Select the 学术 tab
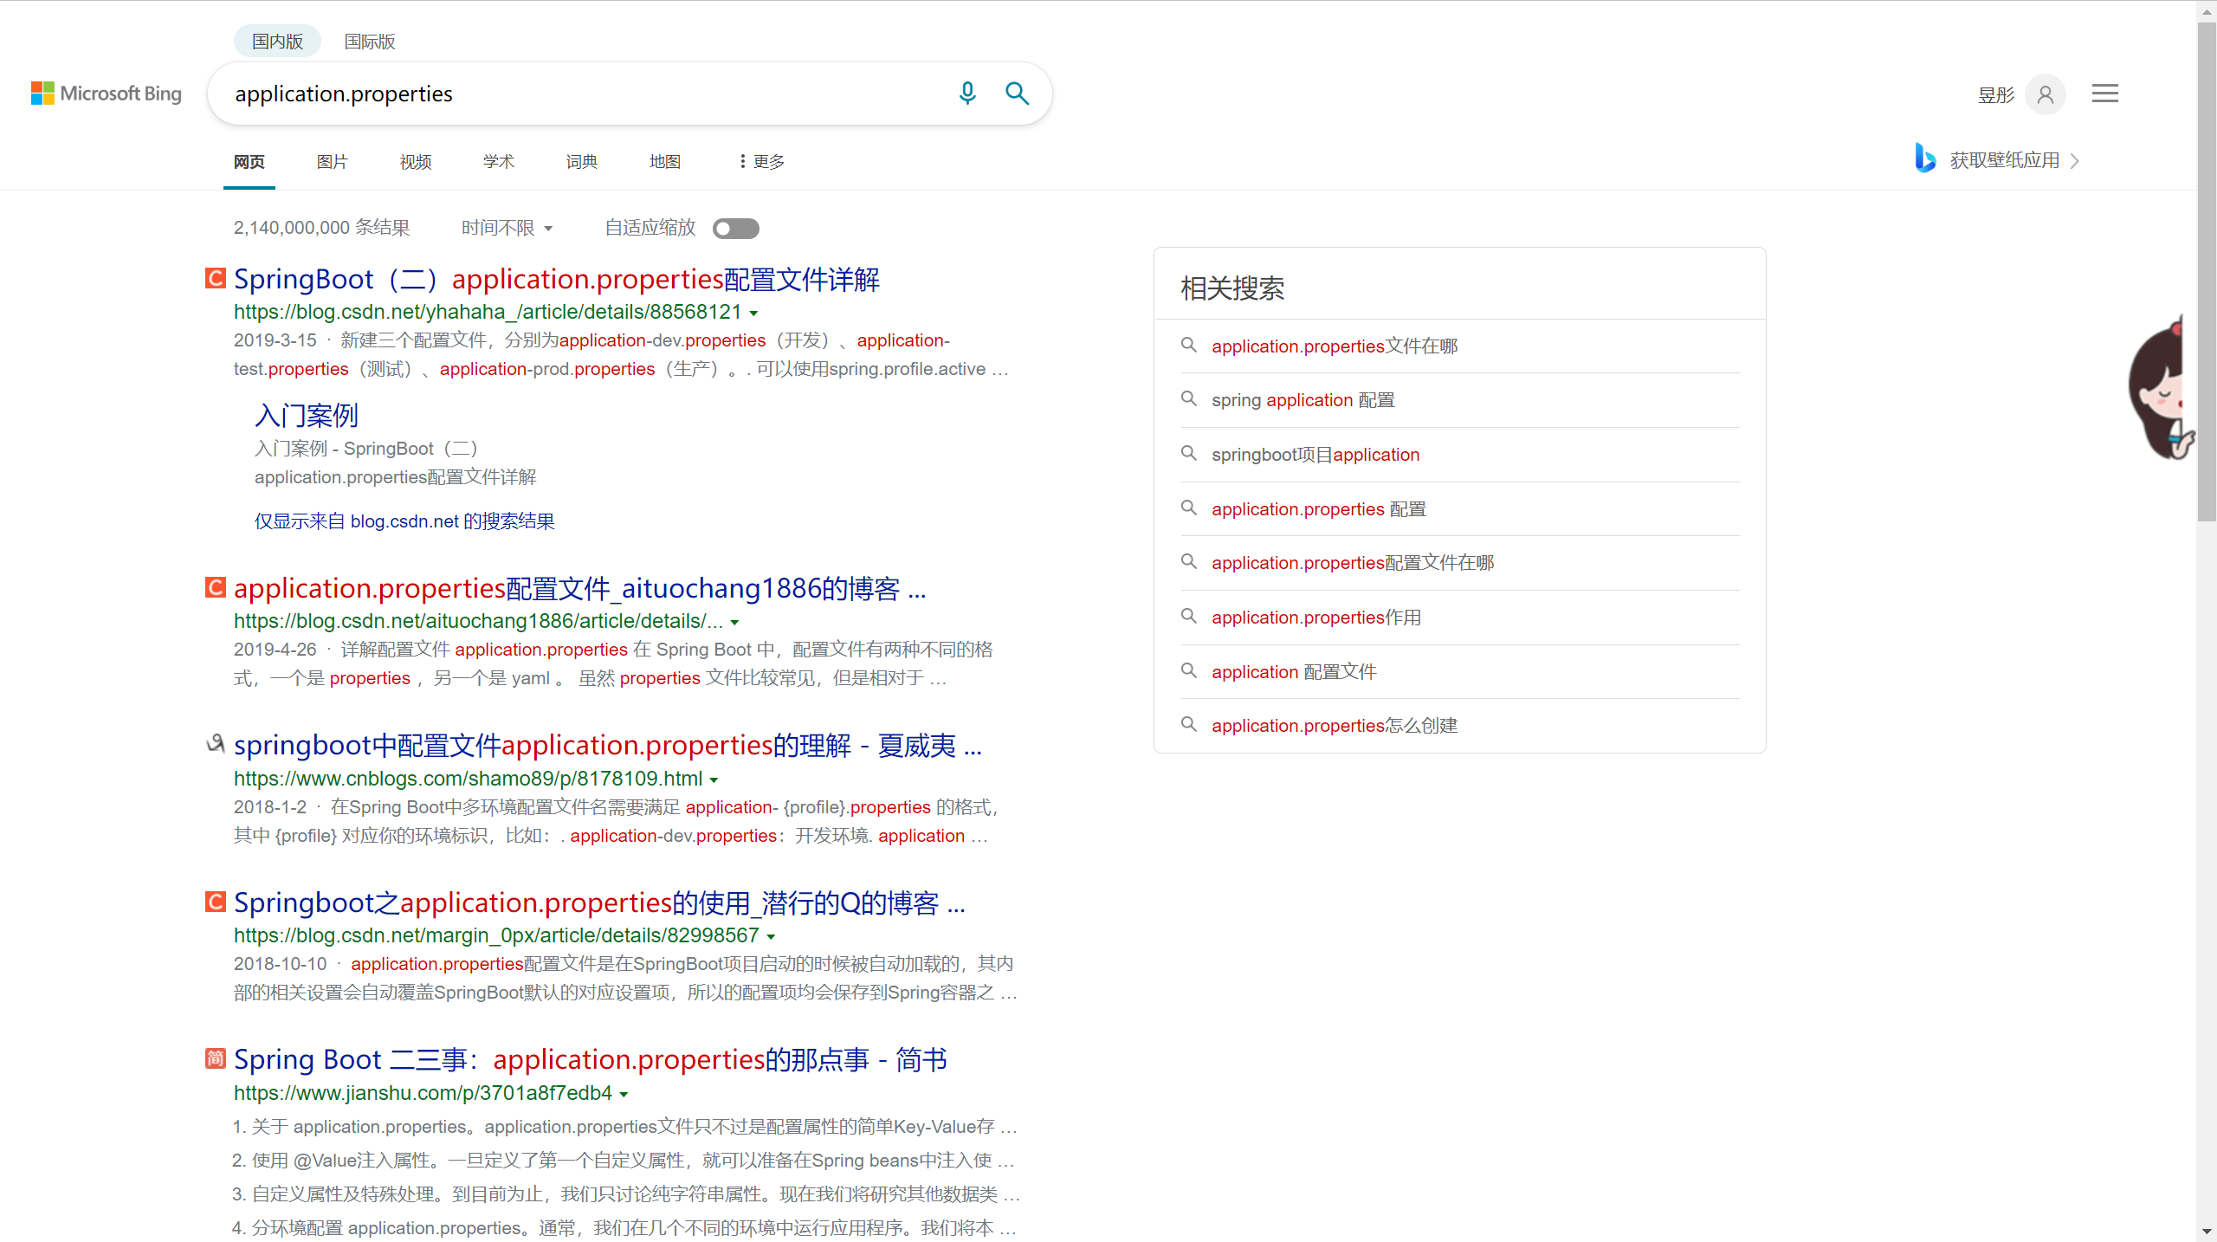The height and width of the screenshot is (1242, 2217). 499,162
